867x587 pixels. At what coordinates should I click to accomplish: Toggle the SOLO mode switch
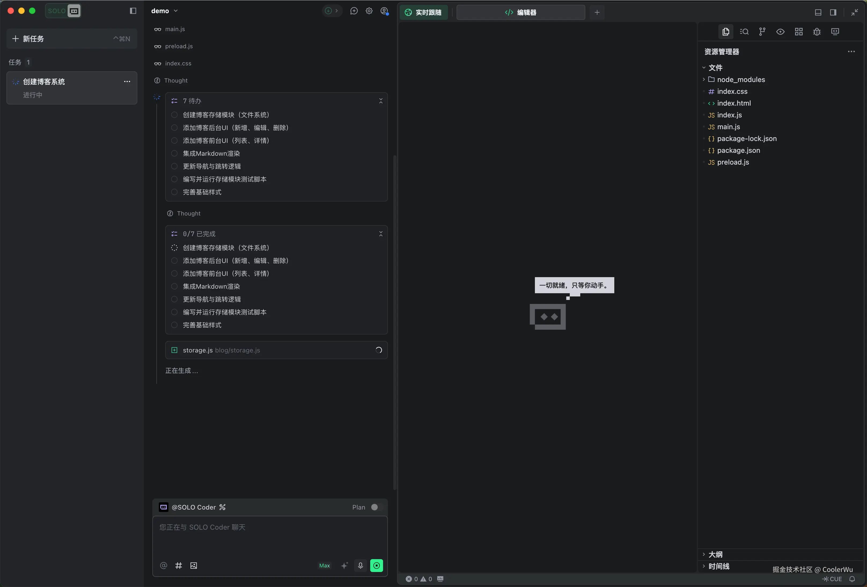click(x=63, y=11)
